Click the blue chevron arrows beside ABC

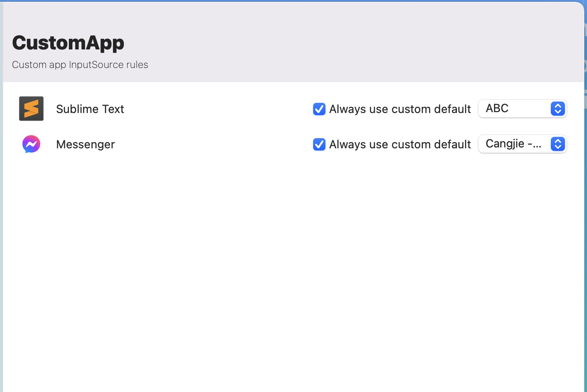(558, 109)
